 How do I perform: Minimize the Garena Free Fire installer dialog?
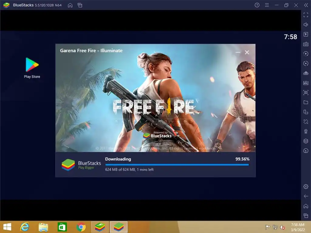[x=238, y=52]
